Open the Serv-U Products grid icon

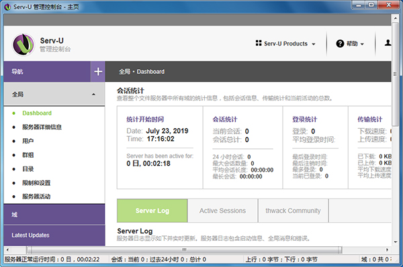tap(259, 43)
